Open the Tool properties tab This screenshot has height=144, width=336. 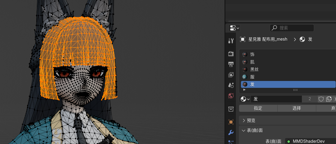click(231, 41)
